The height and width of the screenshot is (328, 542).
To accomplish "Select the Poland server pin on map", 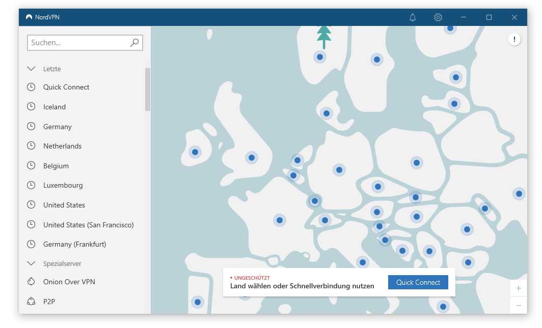I will coord(417,163).
